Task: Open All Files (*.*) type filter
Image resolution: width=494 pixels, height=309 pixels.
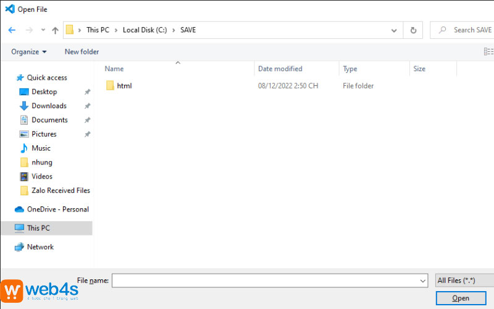Action: coord(464,281)
